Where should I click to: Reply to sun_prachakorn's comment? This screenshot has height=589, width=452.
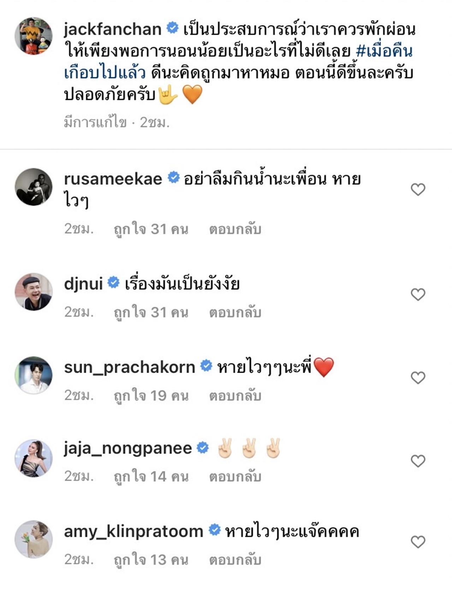pyautogui.click(x=235, y=396)
